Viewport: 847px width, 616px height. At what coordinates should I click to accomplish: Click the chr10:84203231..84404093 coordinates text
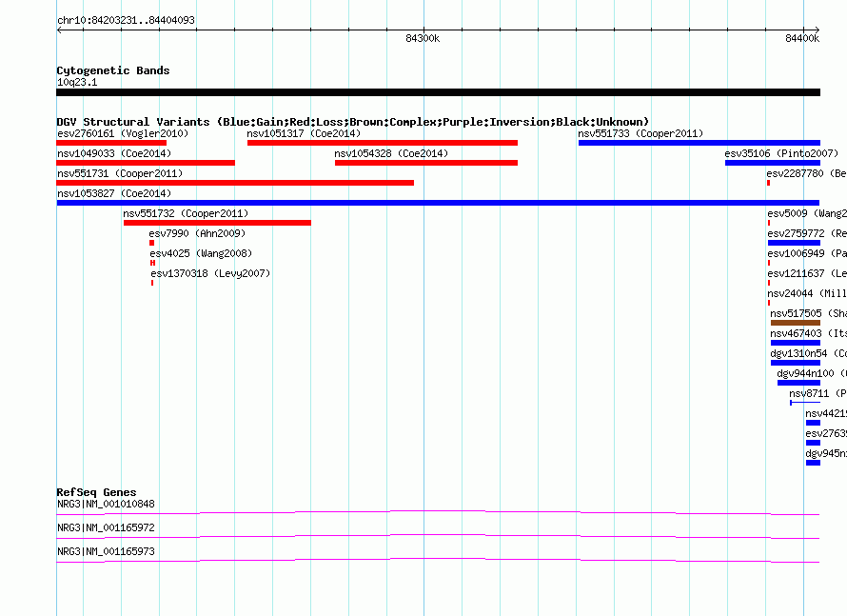click(x=126, y=20)
